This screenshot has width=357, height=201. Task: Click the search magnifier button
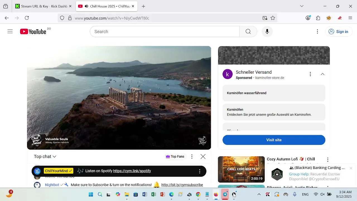[x=248, y=32]
